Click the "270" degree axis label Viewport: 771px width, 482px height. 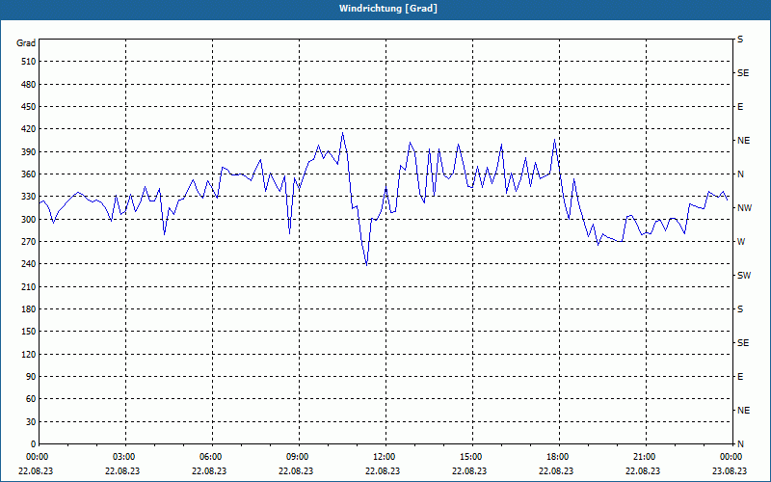(x=29, y=242)
